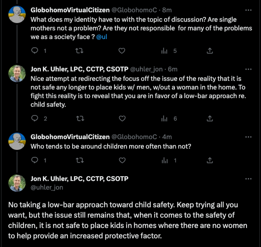Like Jon Uhler's low-bar approach tweet
The image size is (261, 247).
[x=122, y=118]
